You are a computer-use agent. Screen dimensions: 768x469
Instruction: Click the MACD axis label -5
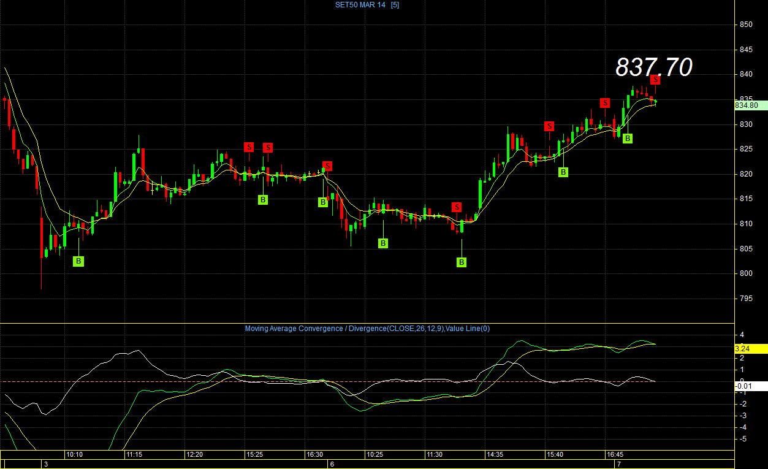click(742, 439)
